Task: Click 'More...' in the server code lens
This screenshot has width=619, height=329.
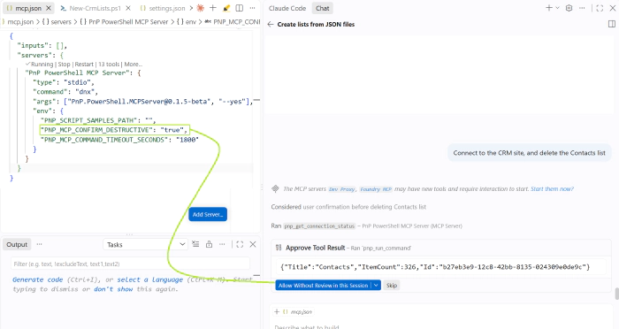Action: tap(133, 65)
